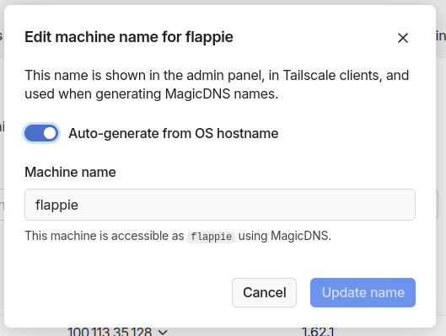The height and width of the screenshot is (336, 446).
Task: Click the Update name button
Action: pyautogui.click(x=363, y=292)
